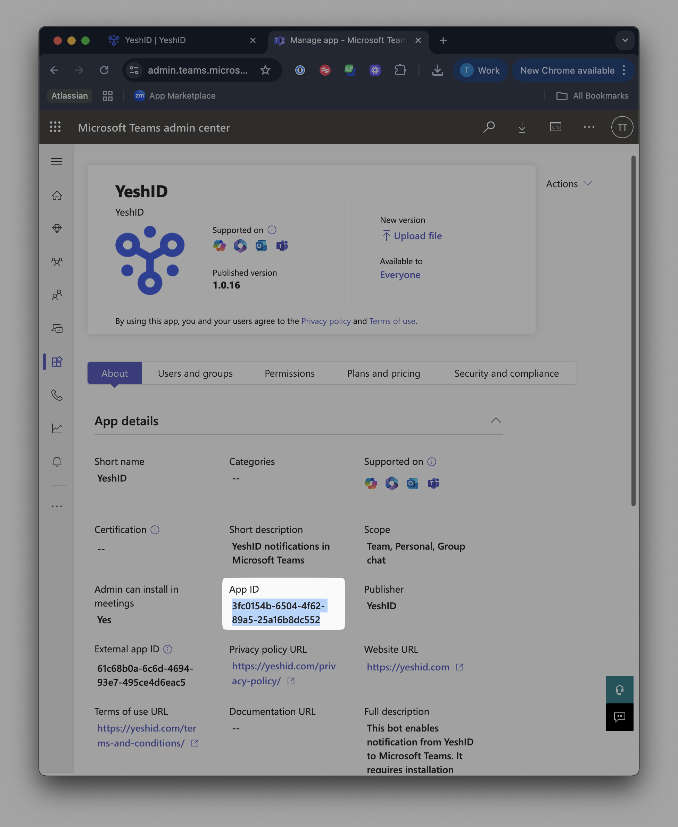Toggle the hamburger navigation menu
The image size is (678, 827).
[56, 161]
